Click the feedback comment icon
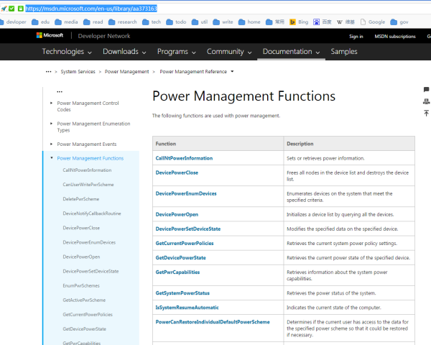The height and width of the screenshot is (345, 431). pyautogui.click(x=426, y=89)
